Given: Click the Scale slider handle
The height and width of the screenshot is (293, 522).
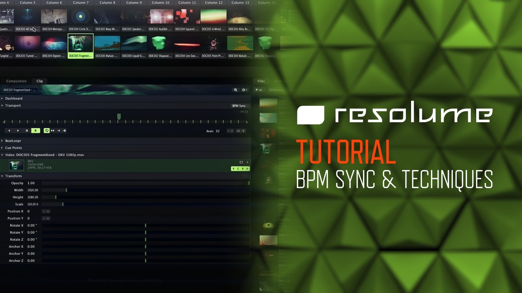Looking at the screenshot, I should pos(63,204).
